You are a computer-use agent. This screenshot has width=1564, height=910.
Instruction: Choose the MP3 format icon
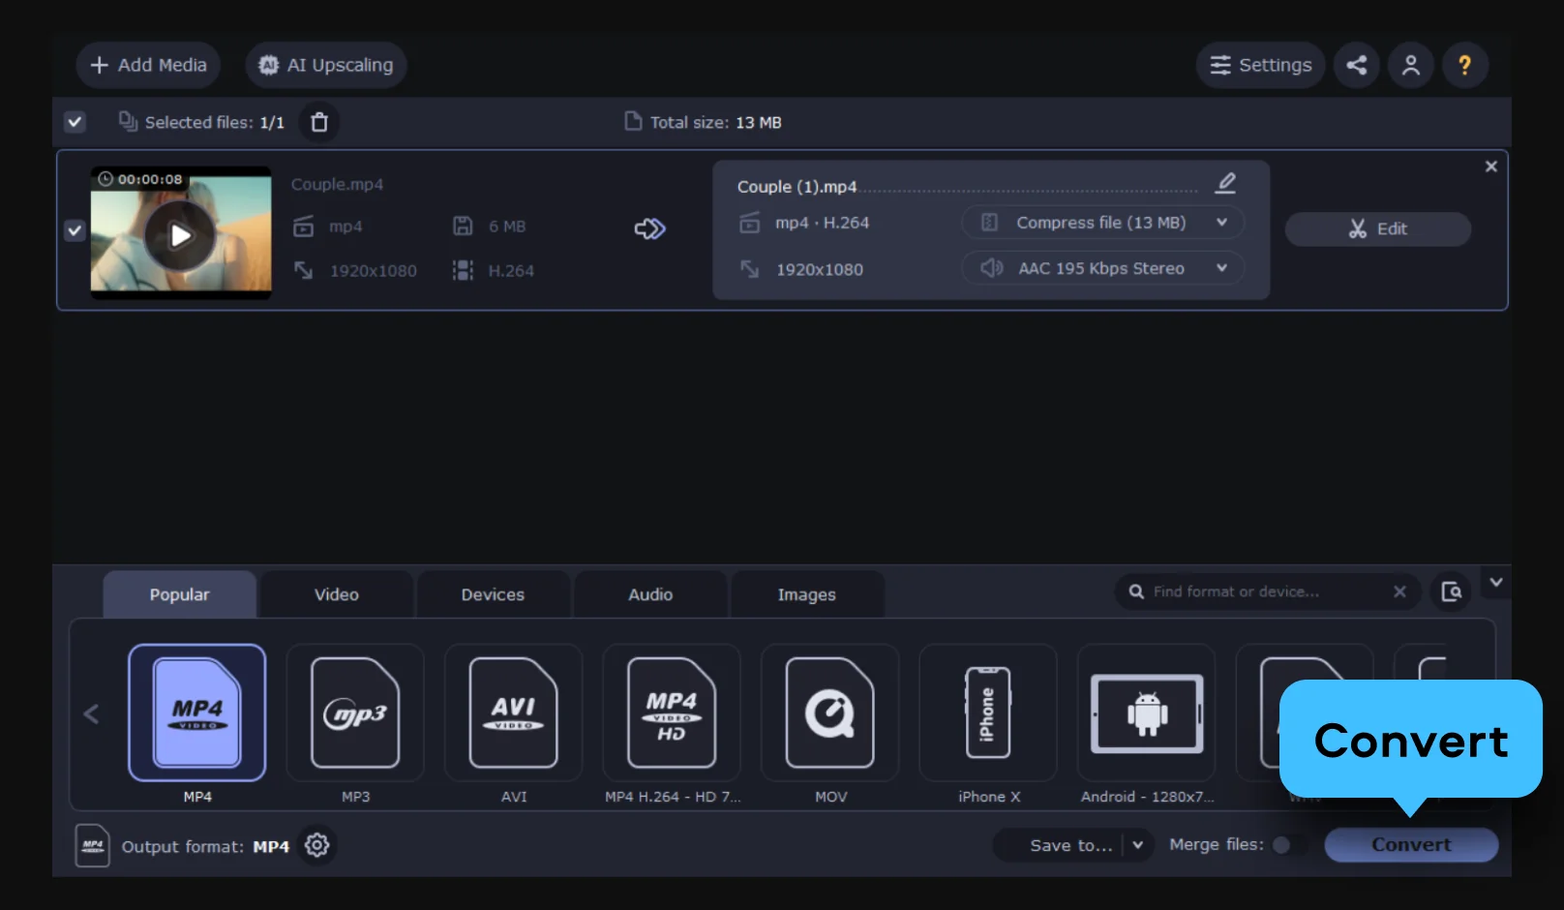point(355,713)
